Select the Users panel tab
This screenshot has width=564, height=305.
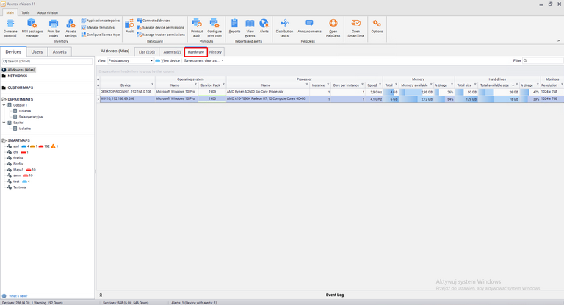tap(37, 52)
